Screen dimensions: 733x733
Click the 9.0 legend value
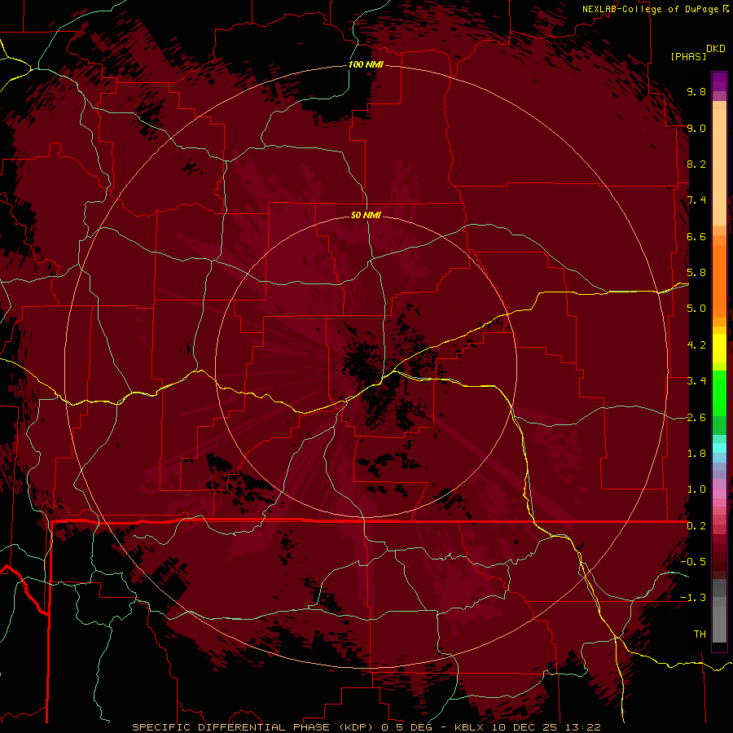coord(696,128)
